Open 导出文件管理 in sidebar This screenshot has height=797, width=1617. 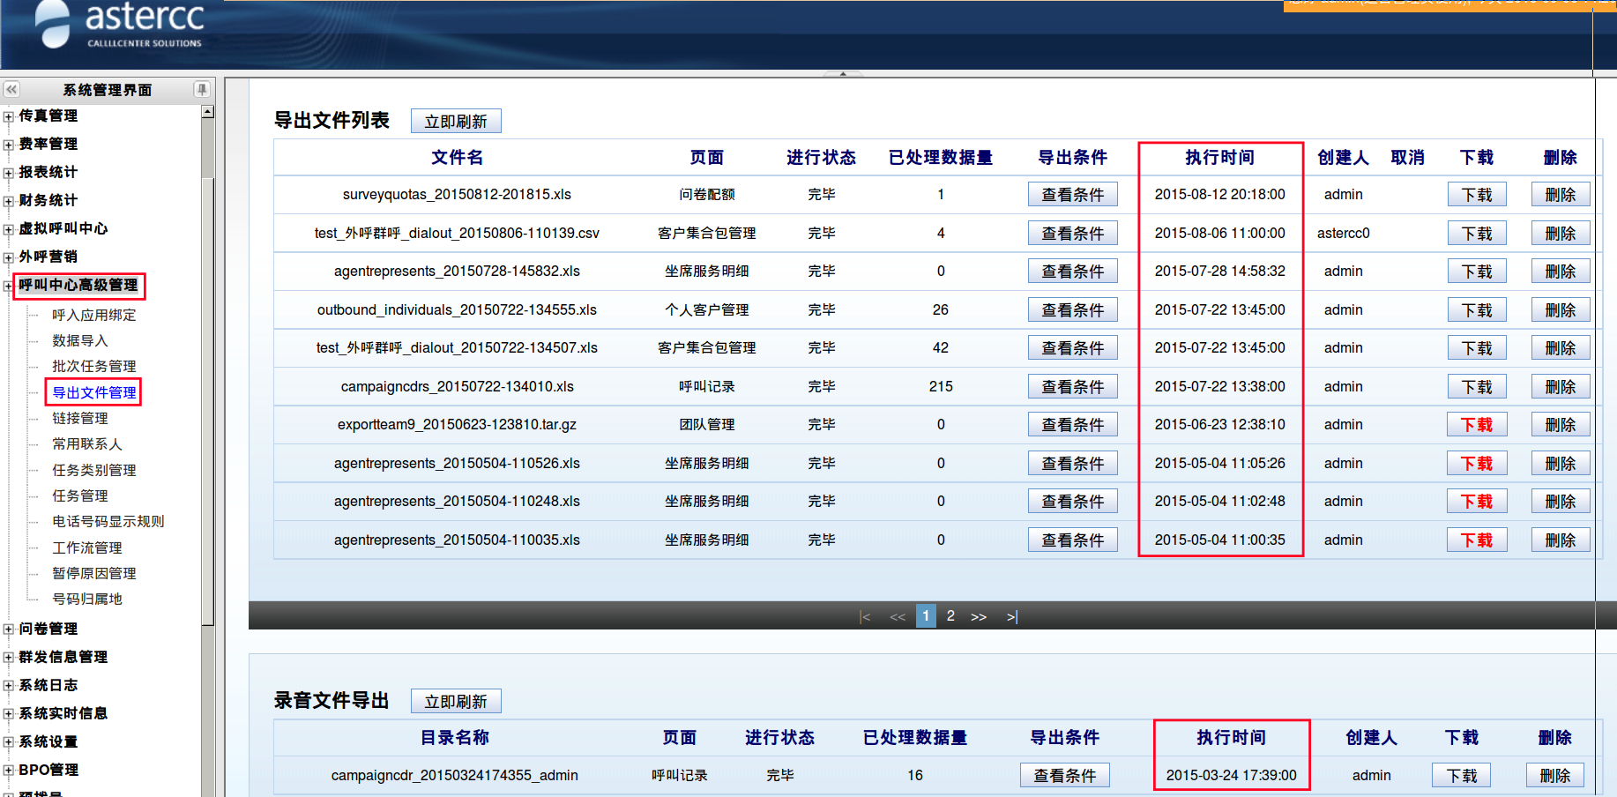coord(94,392)
